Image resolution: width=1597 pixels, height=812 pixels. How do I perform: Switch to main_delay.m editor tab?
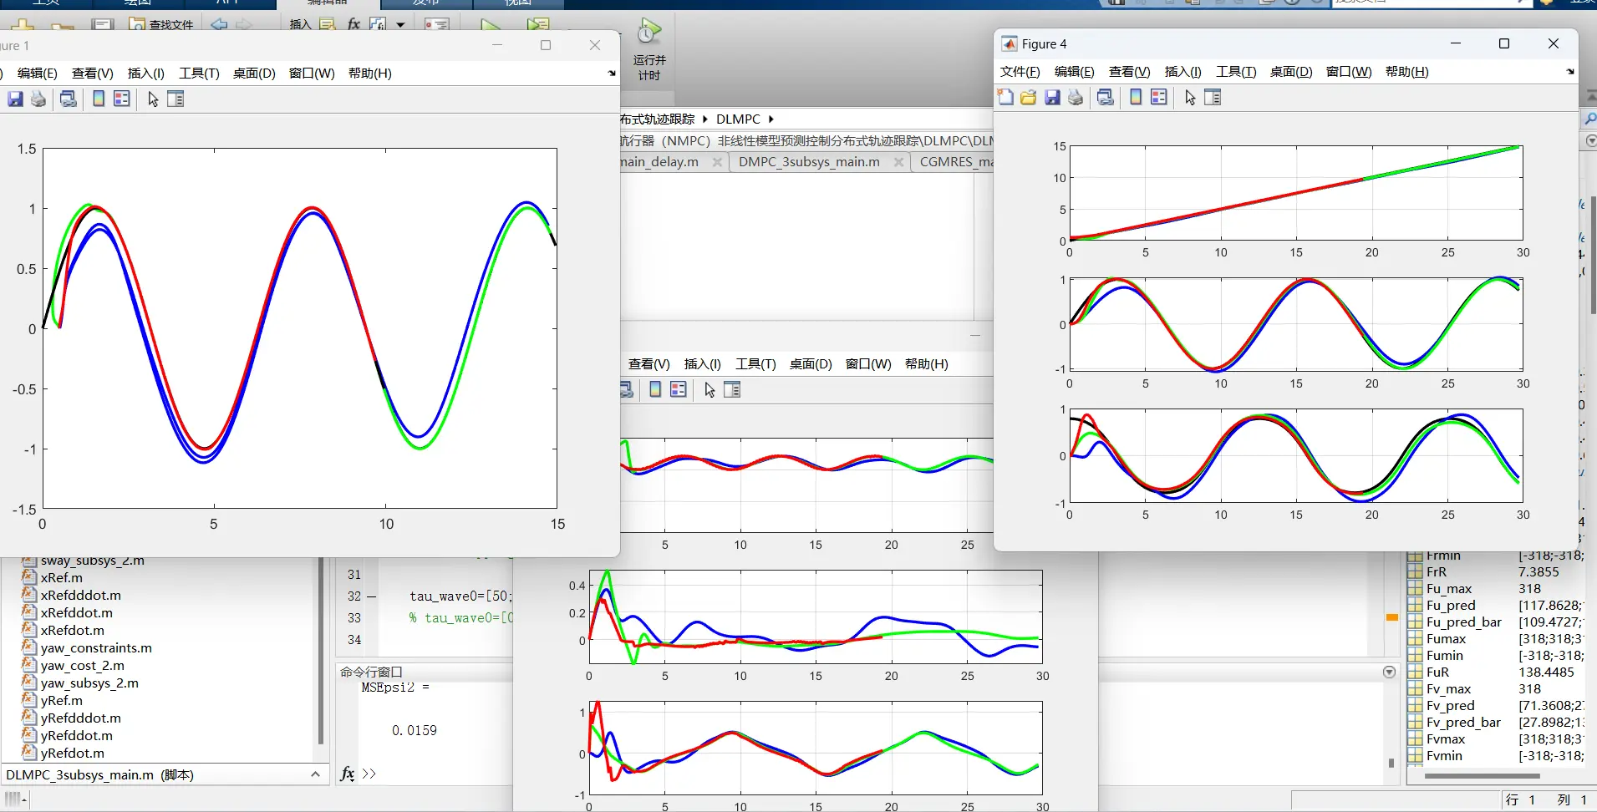click(659, 162)
